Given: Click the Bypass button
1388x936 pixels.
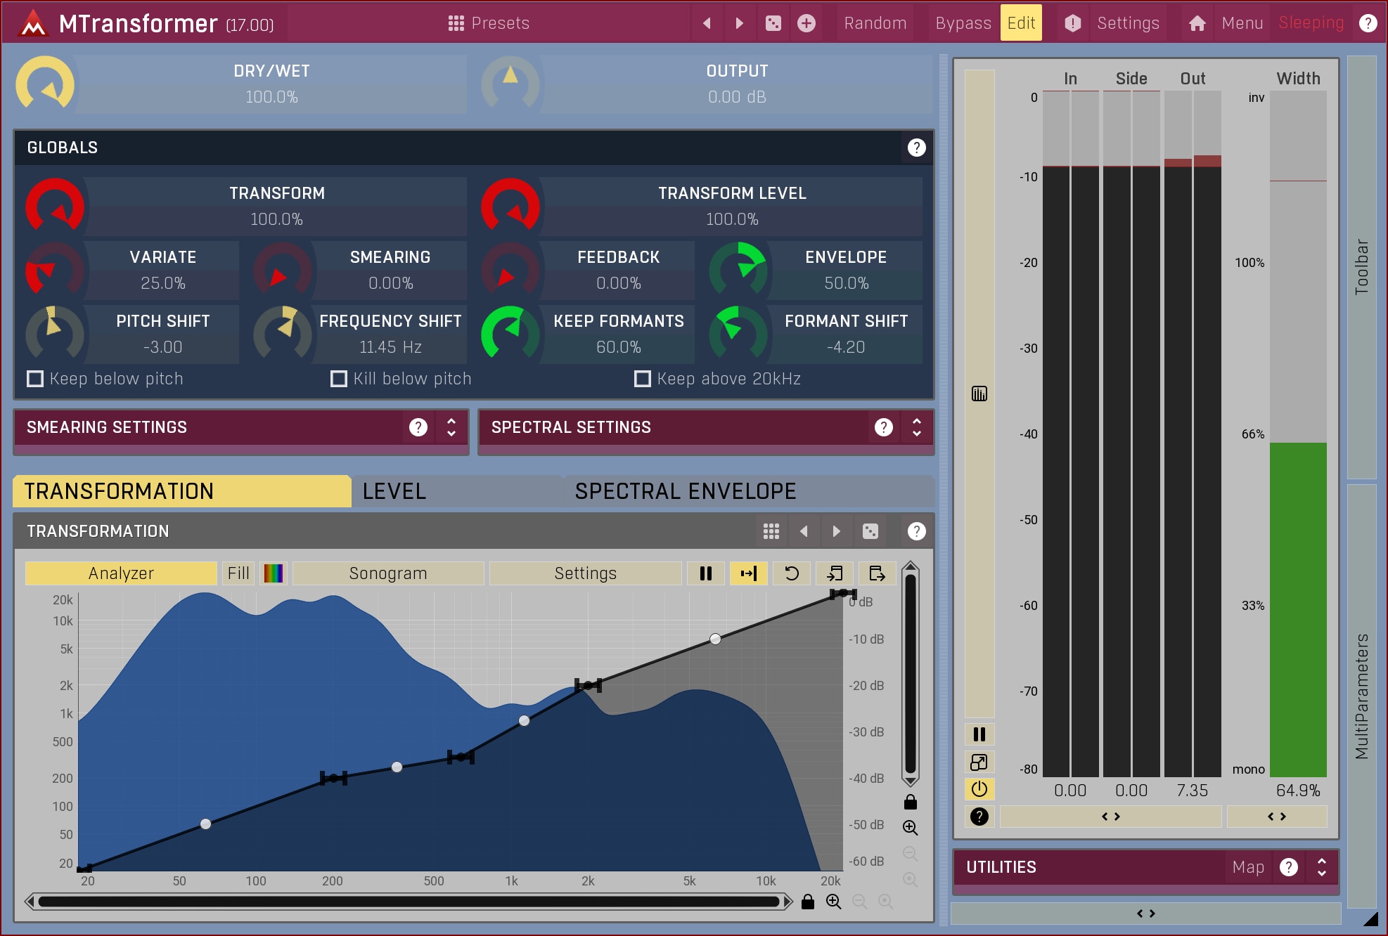Looking at the screenshot, I should (963, 23).
